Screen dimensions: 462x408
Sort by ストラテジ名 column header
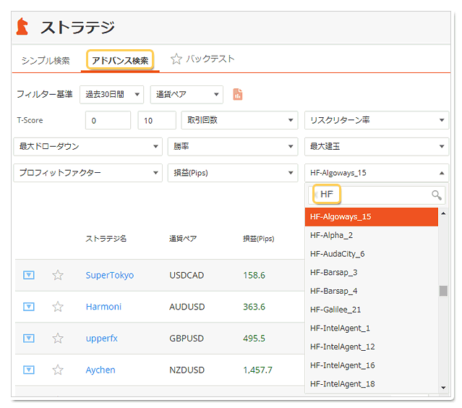[106, 239]
